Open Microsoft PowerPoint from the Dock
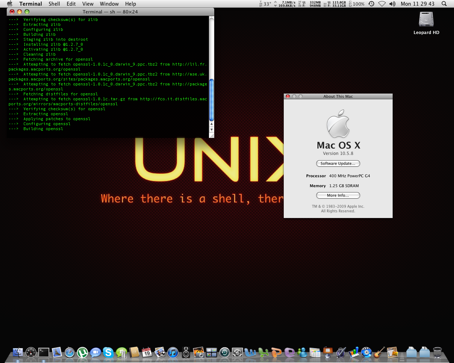454x363 pixels. pos(276,352)
